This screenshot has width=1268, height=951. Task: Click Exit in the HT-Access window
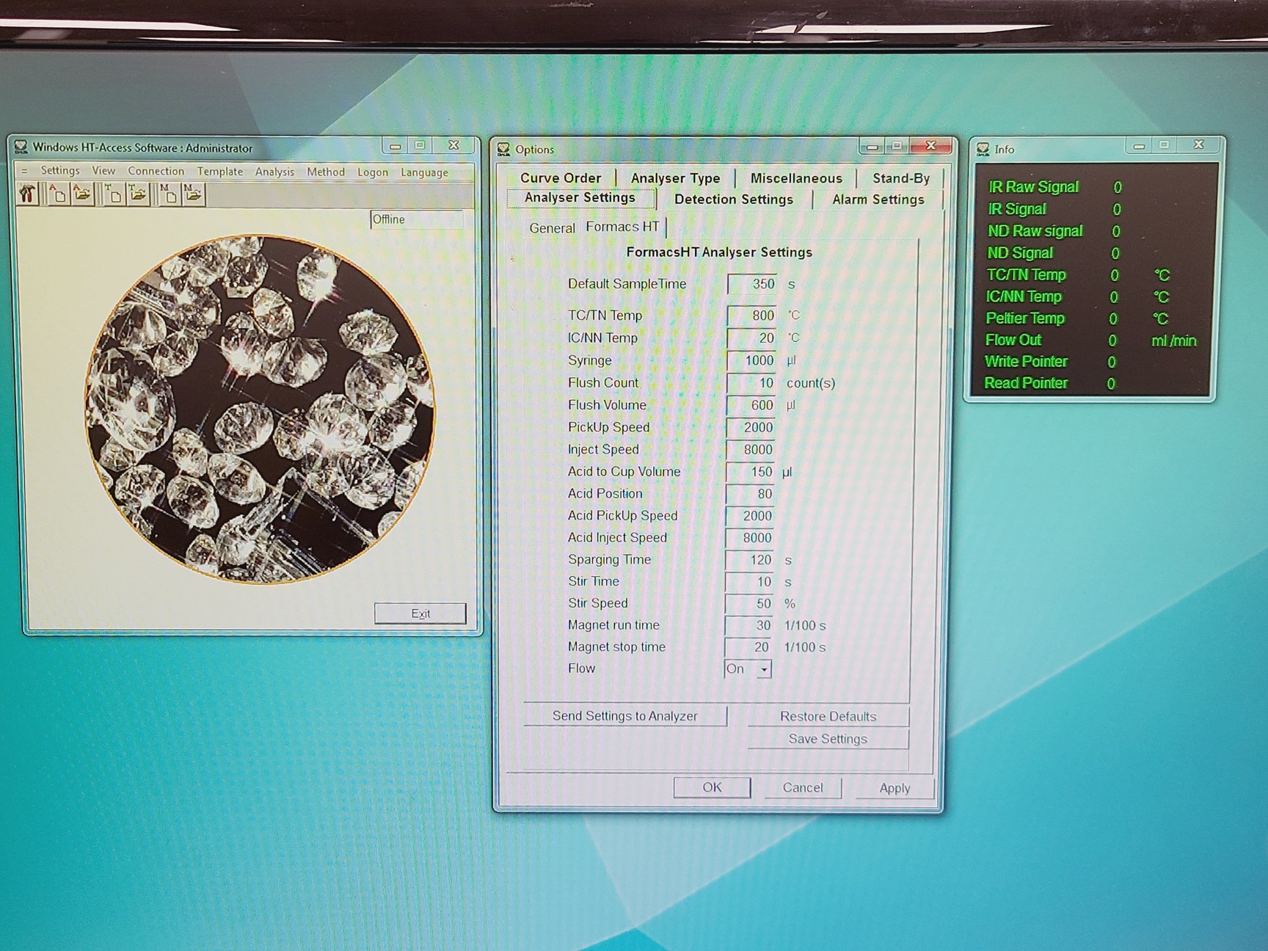420,613
